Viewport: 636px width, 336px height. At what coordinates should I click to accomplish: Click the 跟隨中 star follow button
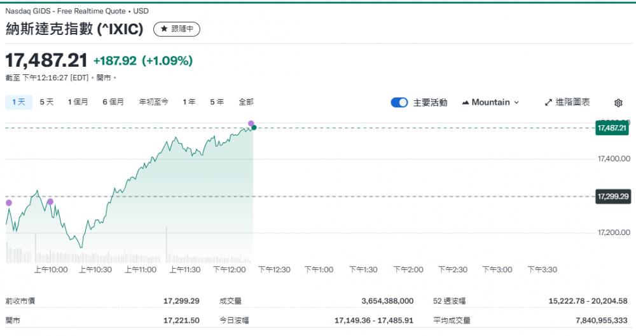pos(177,29)
